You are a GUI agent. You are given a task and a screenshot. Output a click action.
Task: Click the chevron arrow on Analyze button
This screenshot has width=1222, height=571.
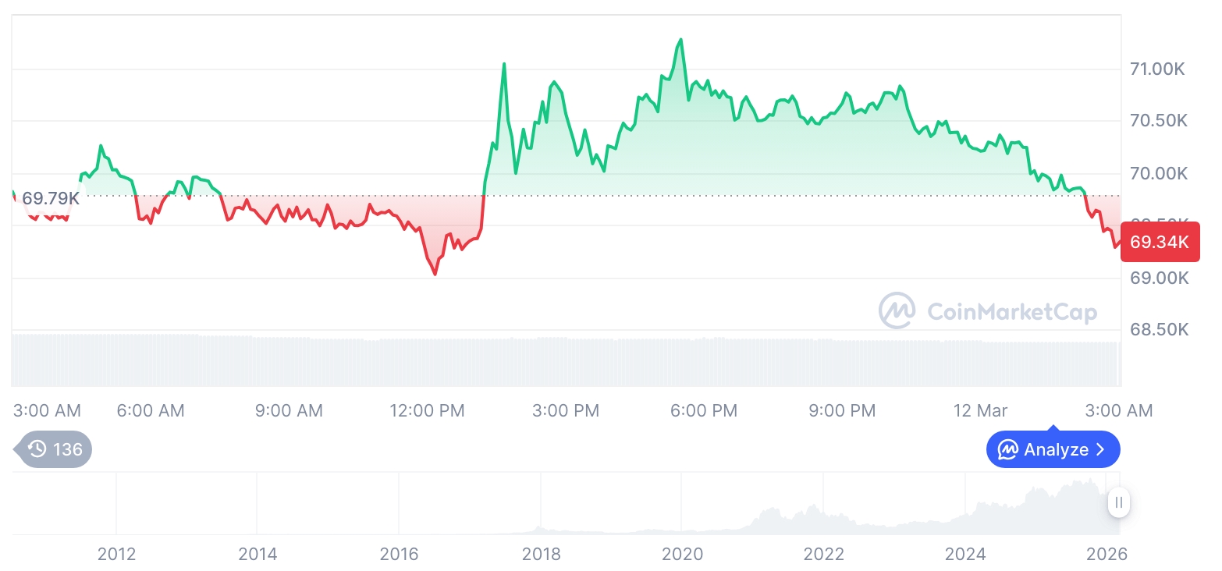pyautogui.click(x=1101, y=449)
